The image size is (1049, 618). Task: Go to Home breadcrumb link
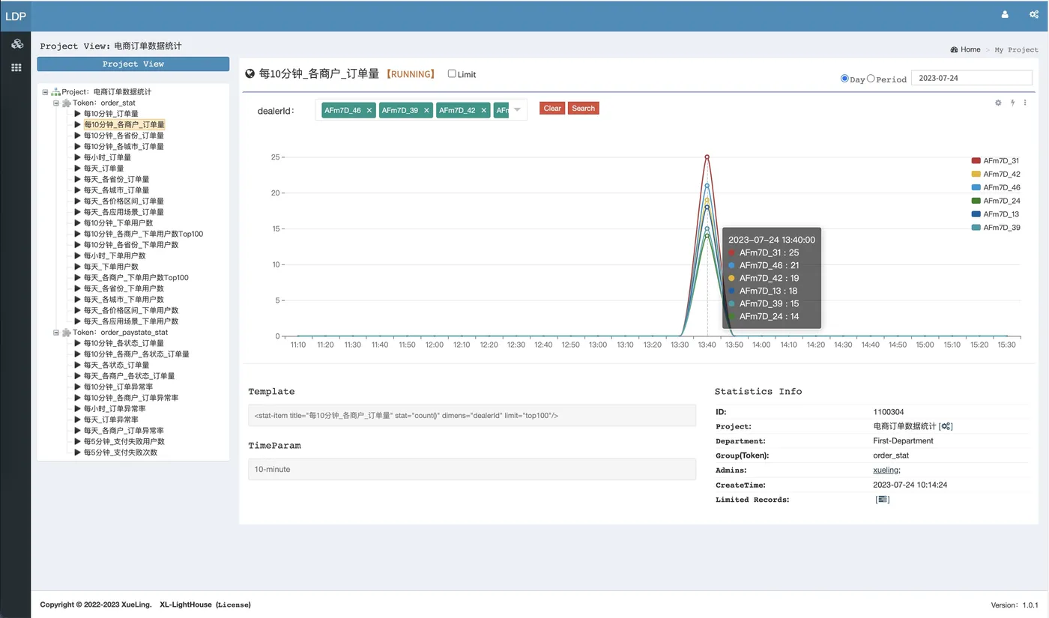[x=970, y=49]
